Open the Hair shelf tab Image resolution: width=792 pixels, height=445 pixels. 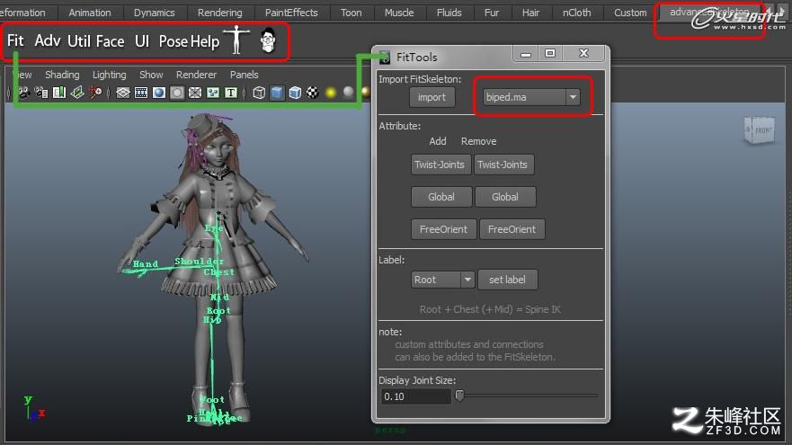(x=530, y=13)
